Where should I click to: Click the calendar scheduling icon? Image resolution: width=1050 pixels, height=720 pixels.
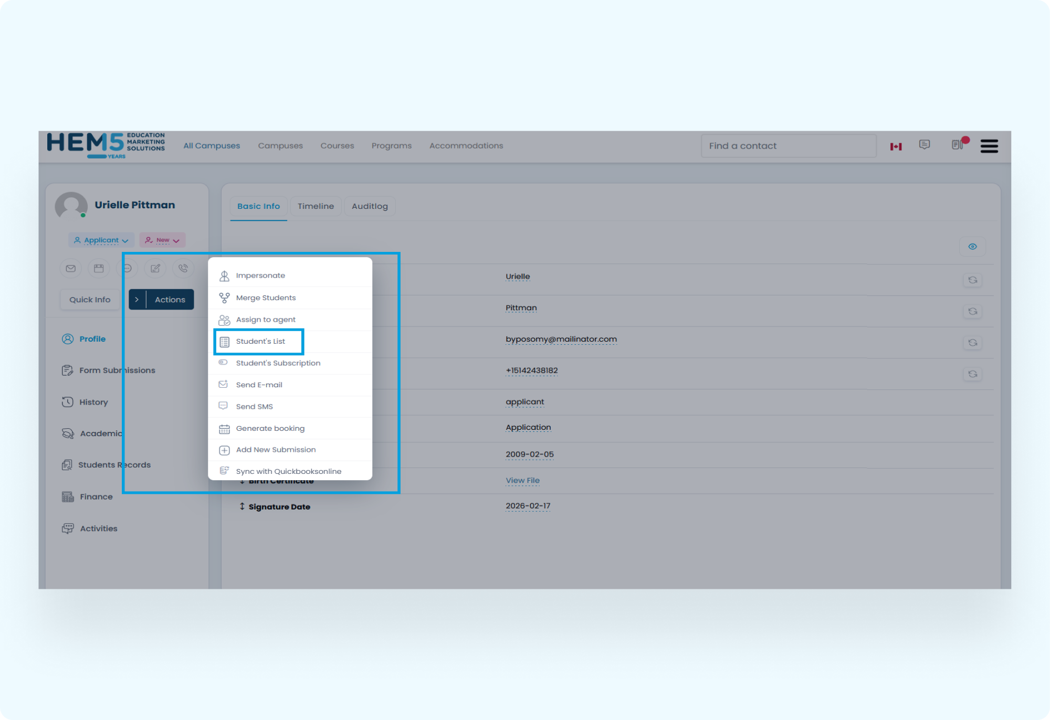[x=98, y=268]
